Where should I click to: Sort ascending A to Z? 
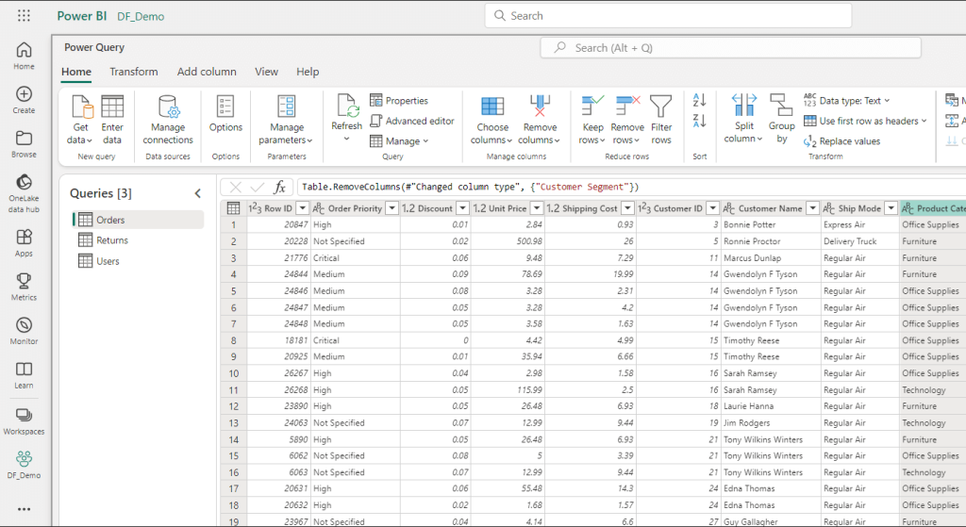point(699,100)
